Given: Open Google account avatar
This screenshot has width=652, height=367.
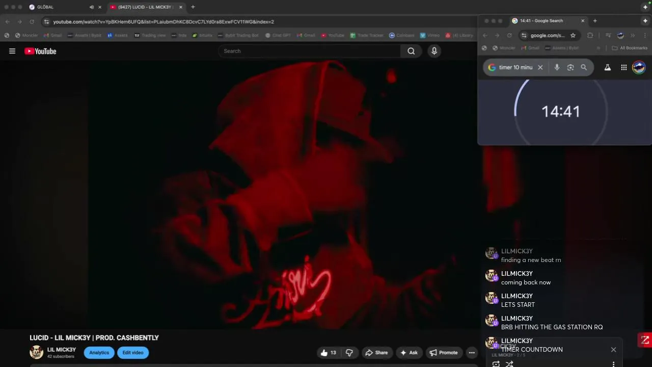Looking at the screenshot, I should (639, 67).
